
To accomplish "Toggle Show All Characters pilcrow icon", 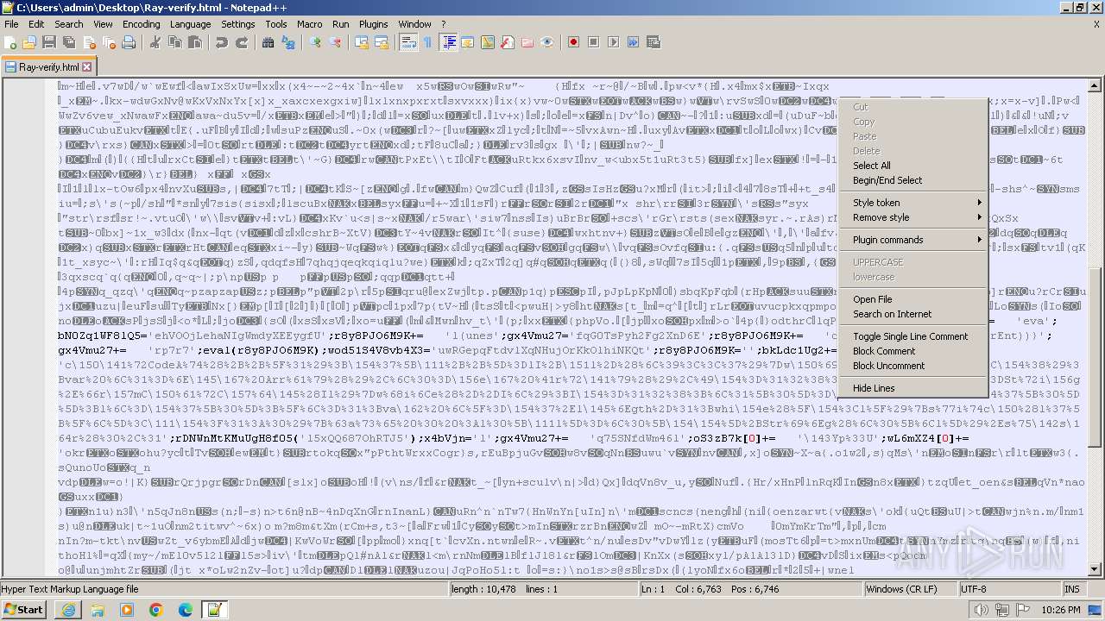I will (427, 42).
